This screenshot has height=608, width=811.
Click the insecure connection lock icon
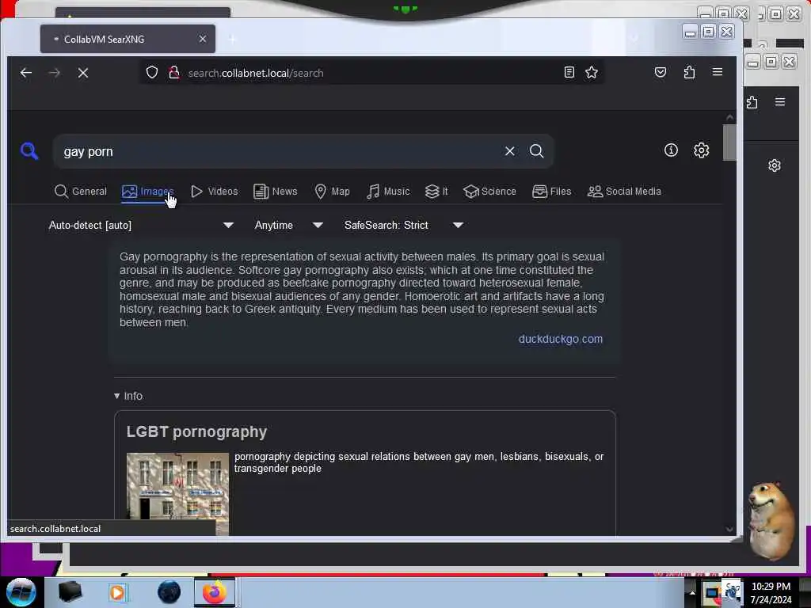click(x=173, y=72)
